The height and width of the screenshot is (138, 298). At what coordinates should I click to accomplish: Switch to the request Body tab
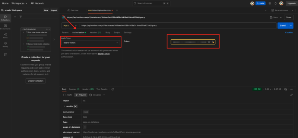coord(108,33)
